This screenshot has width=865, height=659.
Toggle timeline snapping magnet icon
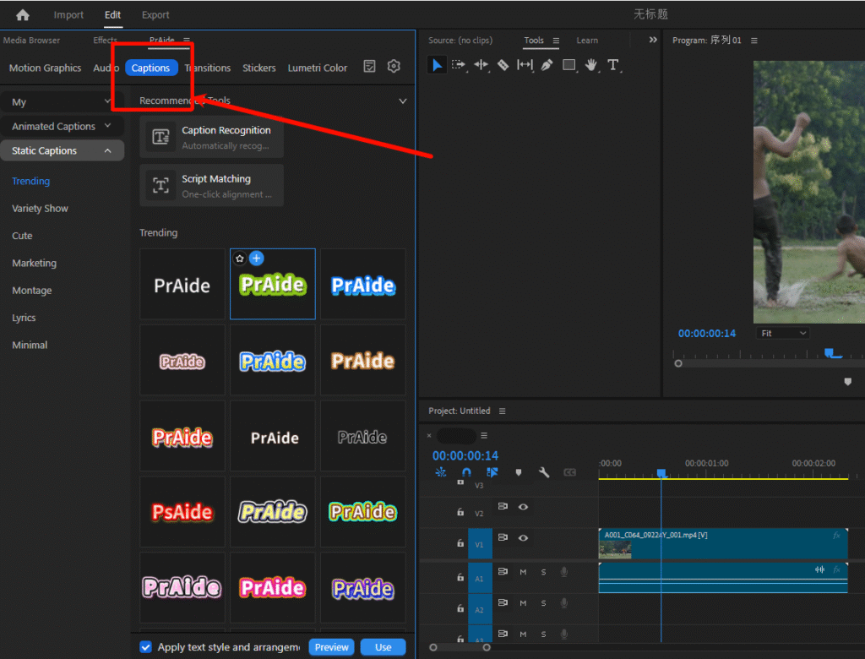(466, 472)
